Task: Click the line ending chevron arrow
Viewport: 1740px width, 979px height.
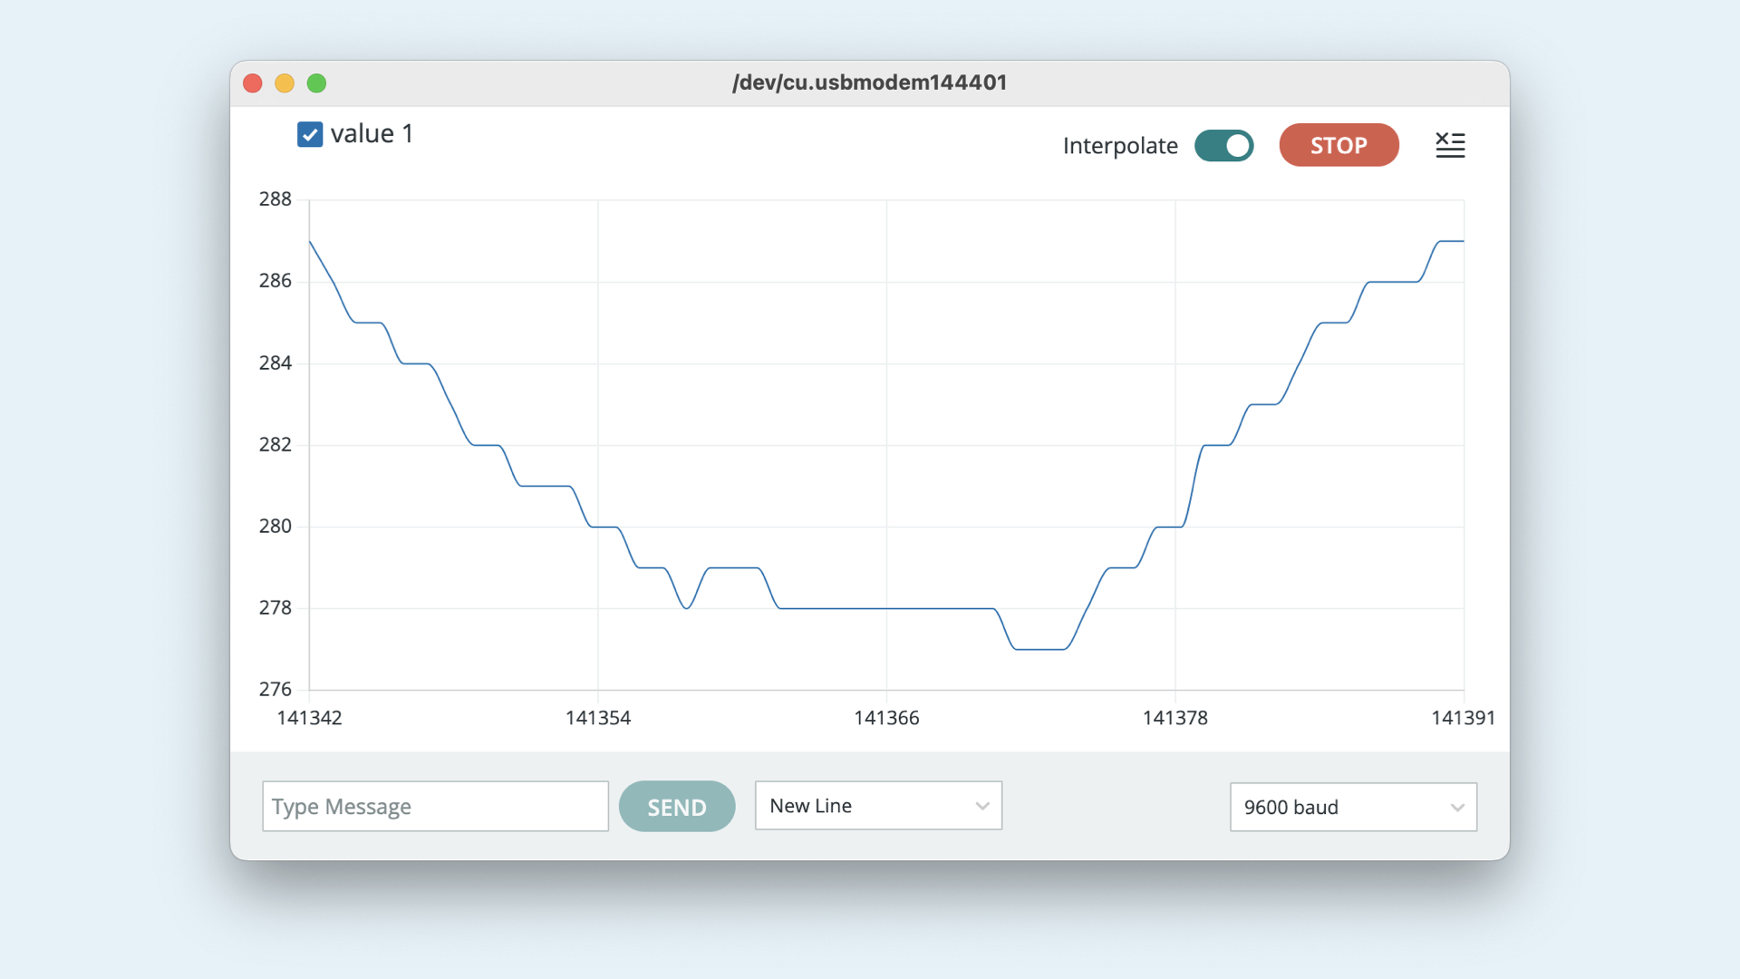Action: [x=982, y=806]
